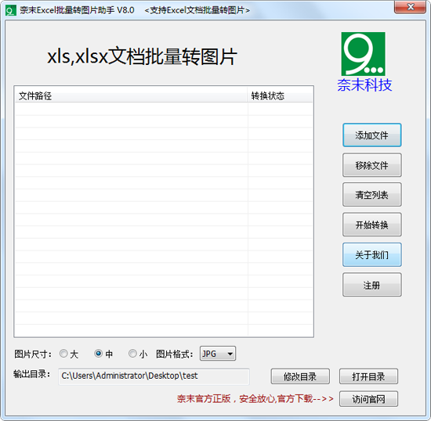Start conversion with 开始转换
This screenshot has height=421, width=431.
[372, 225]
